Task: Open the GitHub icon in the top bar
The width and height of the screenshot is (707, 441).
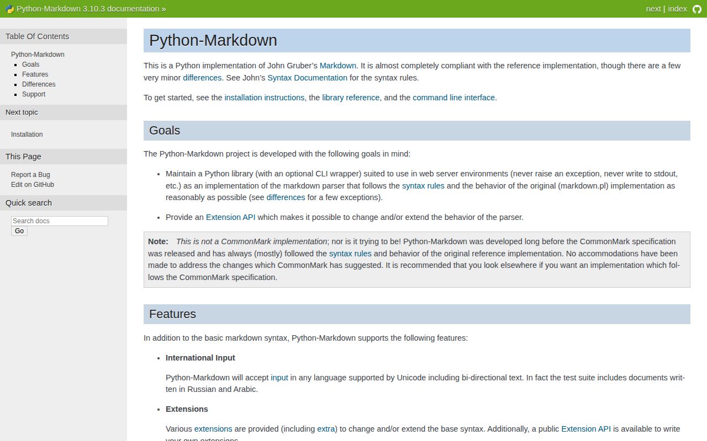Action: pos(697,9)
